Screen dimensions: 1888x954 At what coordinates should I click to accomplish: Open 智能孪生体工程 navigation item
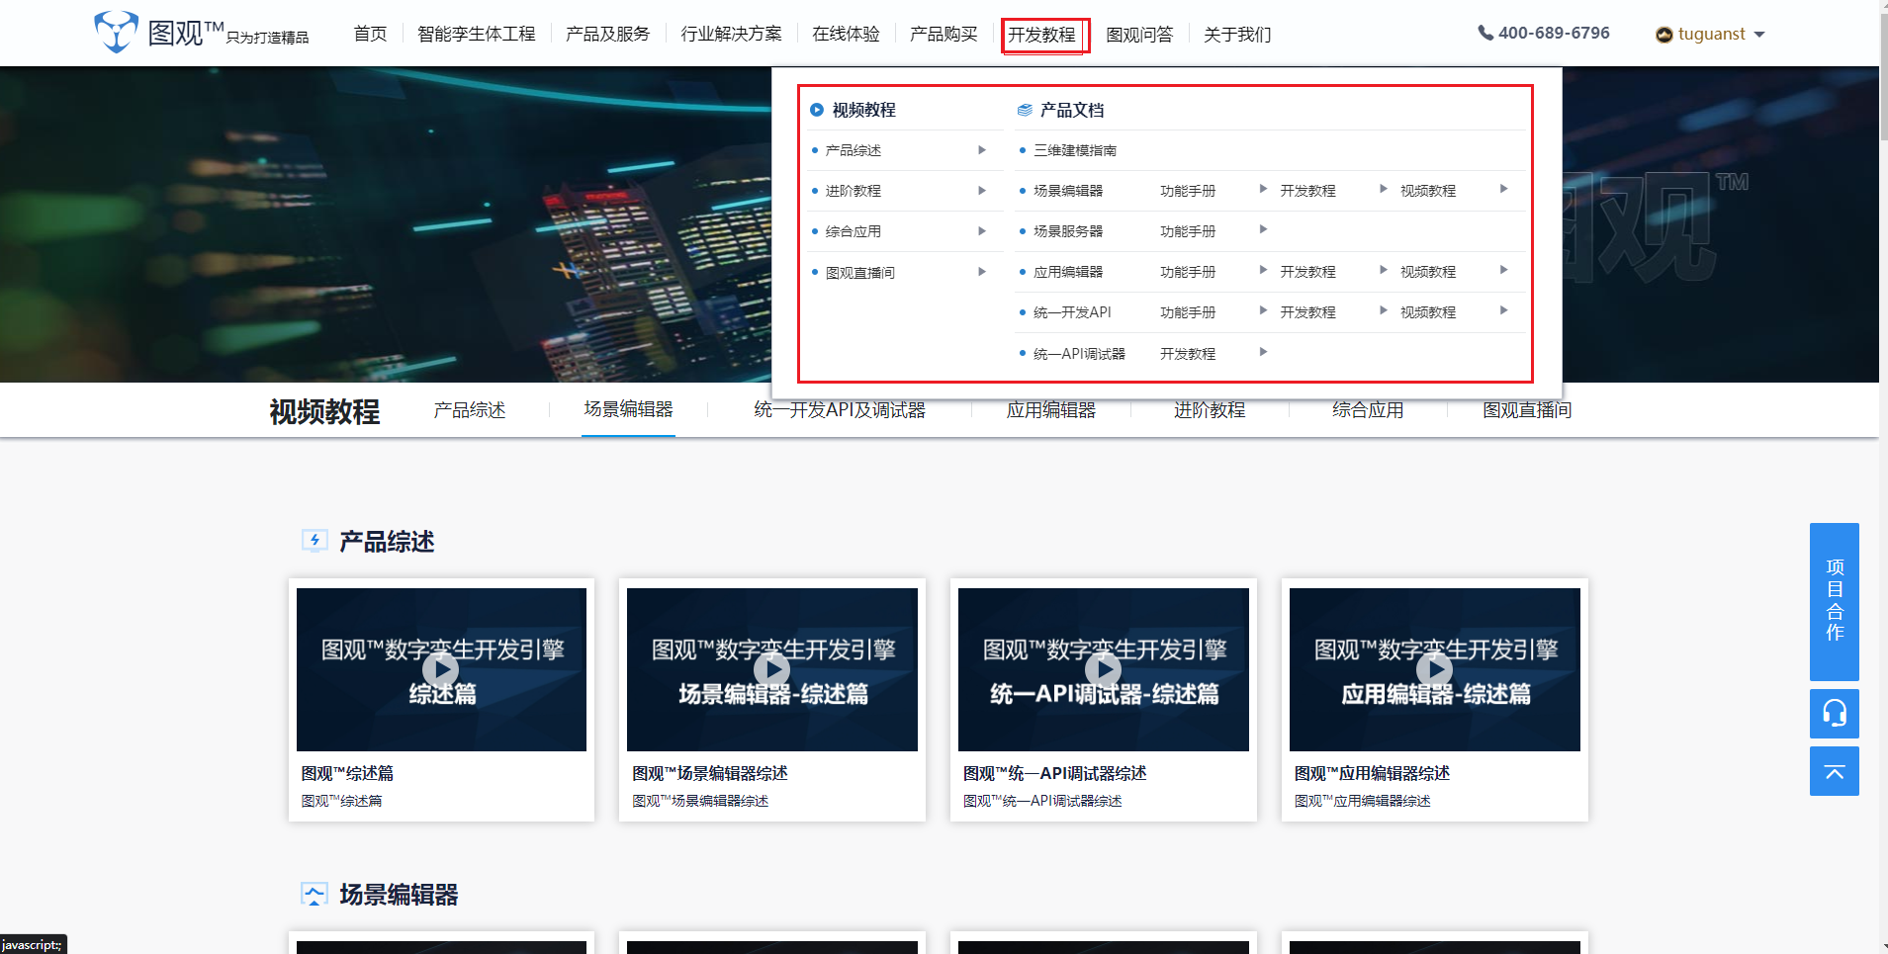(x=477, y=34)
